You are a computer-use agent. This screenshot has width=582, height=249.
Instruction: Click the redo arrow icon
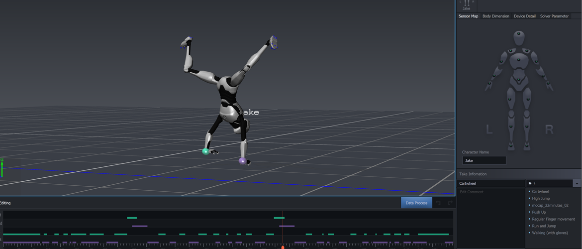450,203
